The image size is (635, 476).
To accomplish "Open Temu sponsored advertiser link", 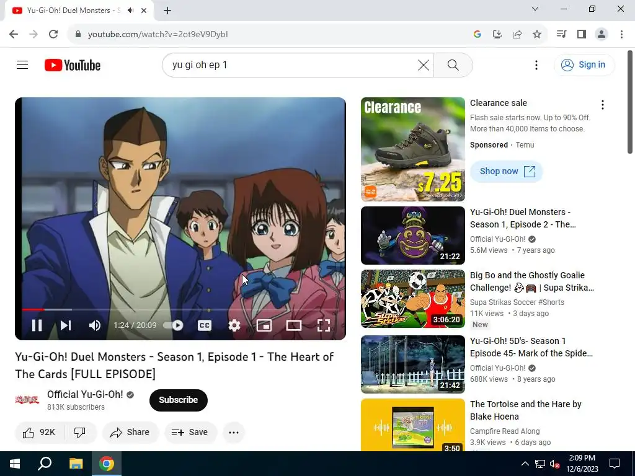I will 525,145.
